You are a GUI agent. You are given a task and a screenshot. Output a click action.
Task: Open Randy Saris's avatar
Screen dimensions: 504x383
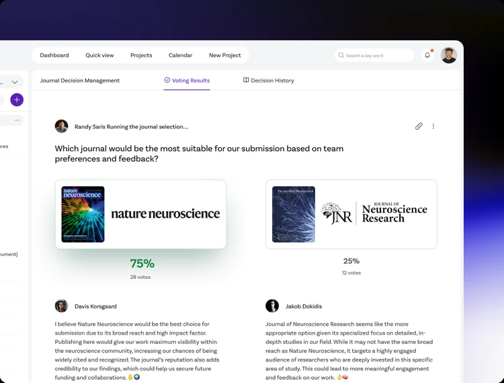(x=61, y=126)
